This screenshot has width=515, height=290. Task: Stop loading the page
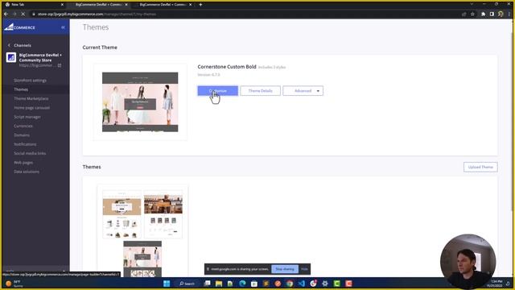pyautogui.click(x=23, y=14)
